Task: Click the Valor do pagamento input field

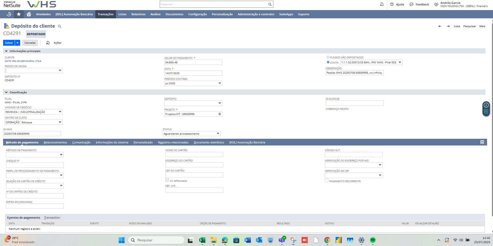Action: point(193,63)
